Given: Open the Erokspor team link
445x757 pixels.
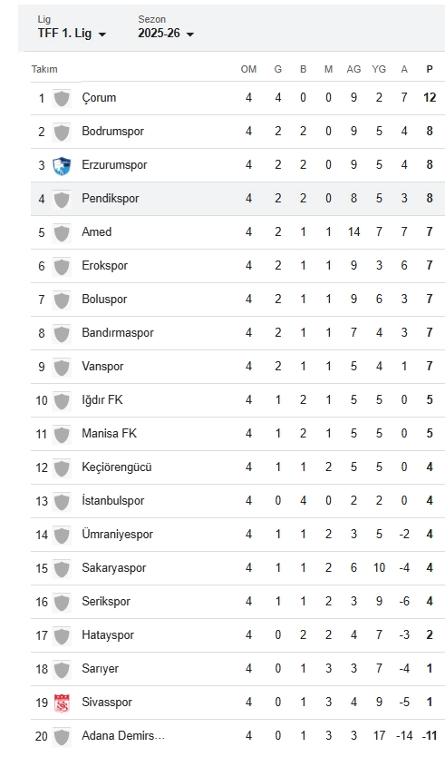Looking at the screenshot, I should pyautogui.click(x=104, y=266).
